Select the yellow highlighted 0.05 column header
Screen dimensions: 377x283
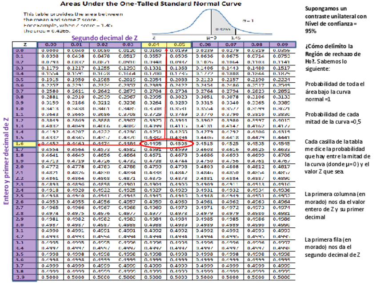(x=179, y=44)
